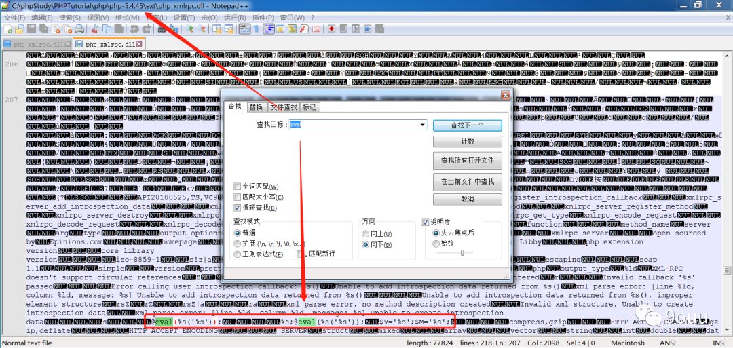Choose 失去焦点后 transparency option
The height and width of the screenshot is (348, 733).
coord(453,232)
